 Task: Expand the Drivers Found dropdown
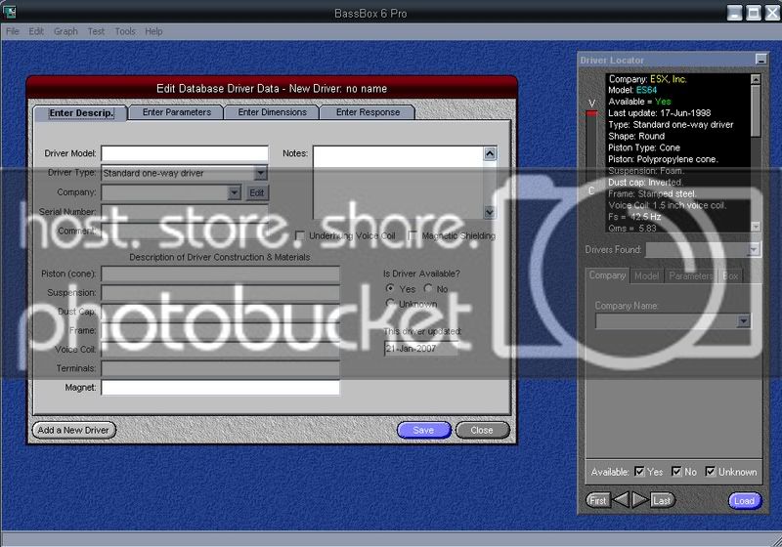pyautogui.click(x=754, y=249)
